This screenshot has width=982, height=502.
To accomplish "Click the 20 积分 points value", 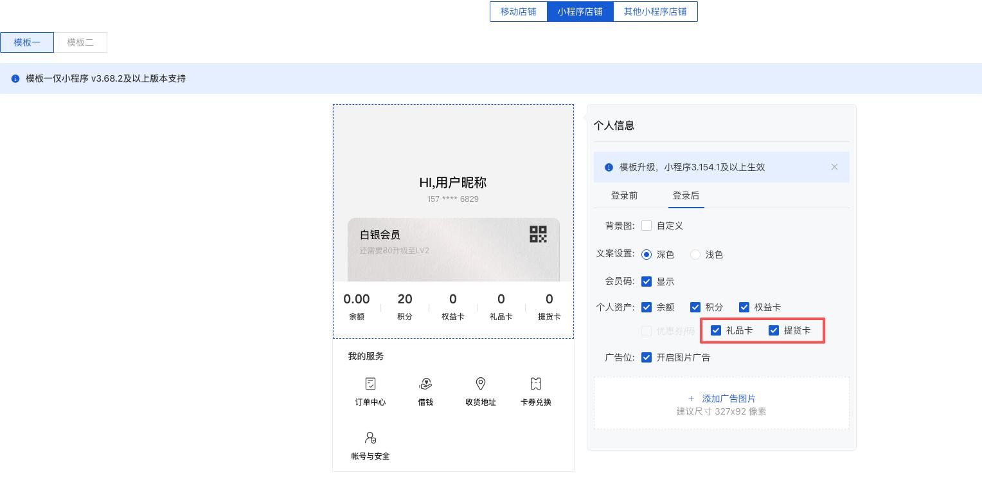I will point(405,299).
